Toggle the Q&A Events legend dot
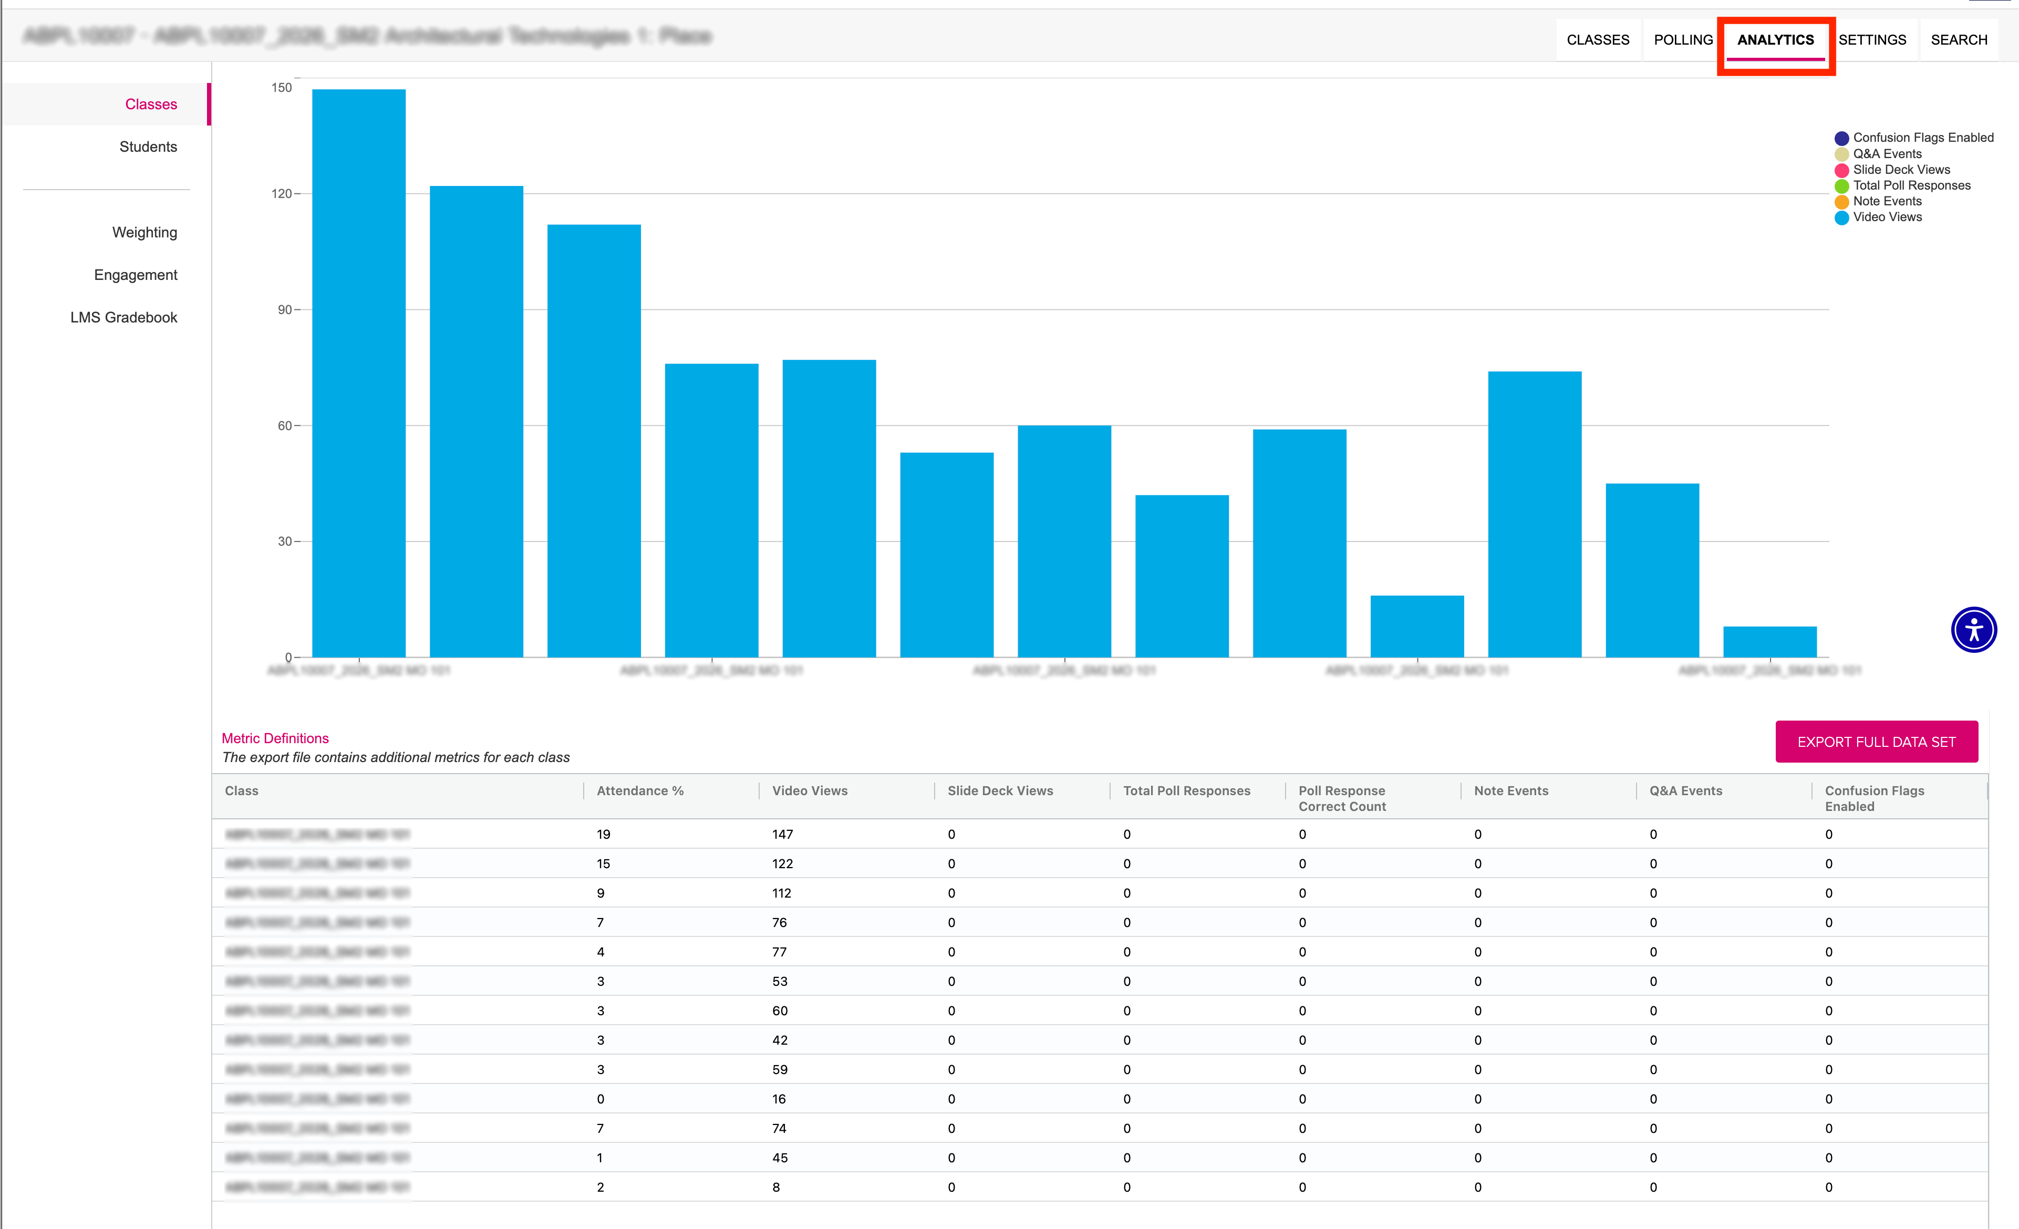Image resolution: width=2019 pixels, height=1229 pixels. pos(1841,154)
